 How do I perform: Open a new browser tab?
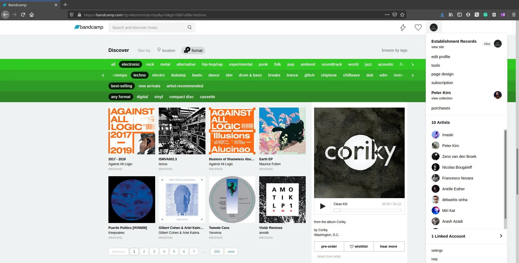(65, 5)
